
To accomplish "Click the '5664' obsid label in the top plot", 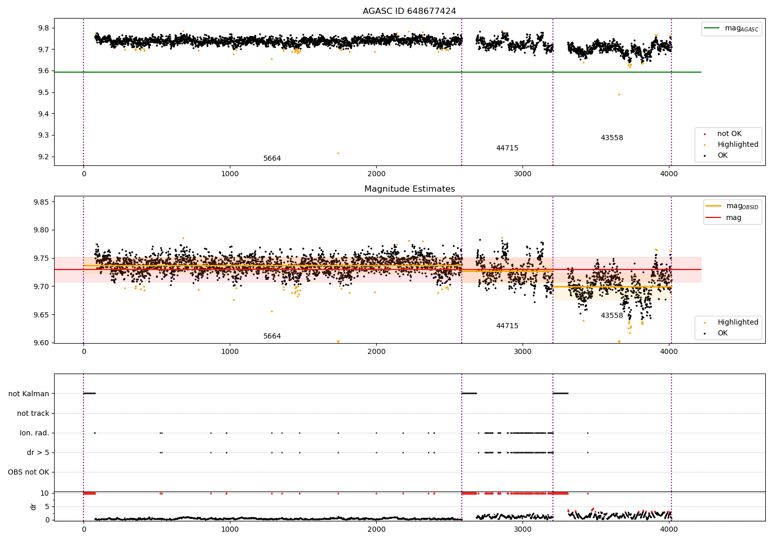I will 272,159.
